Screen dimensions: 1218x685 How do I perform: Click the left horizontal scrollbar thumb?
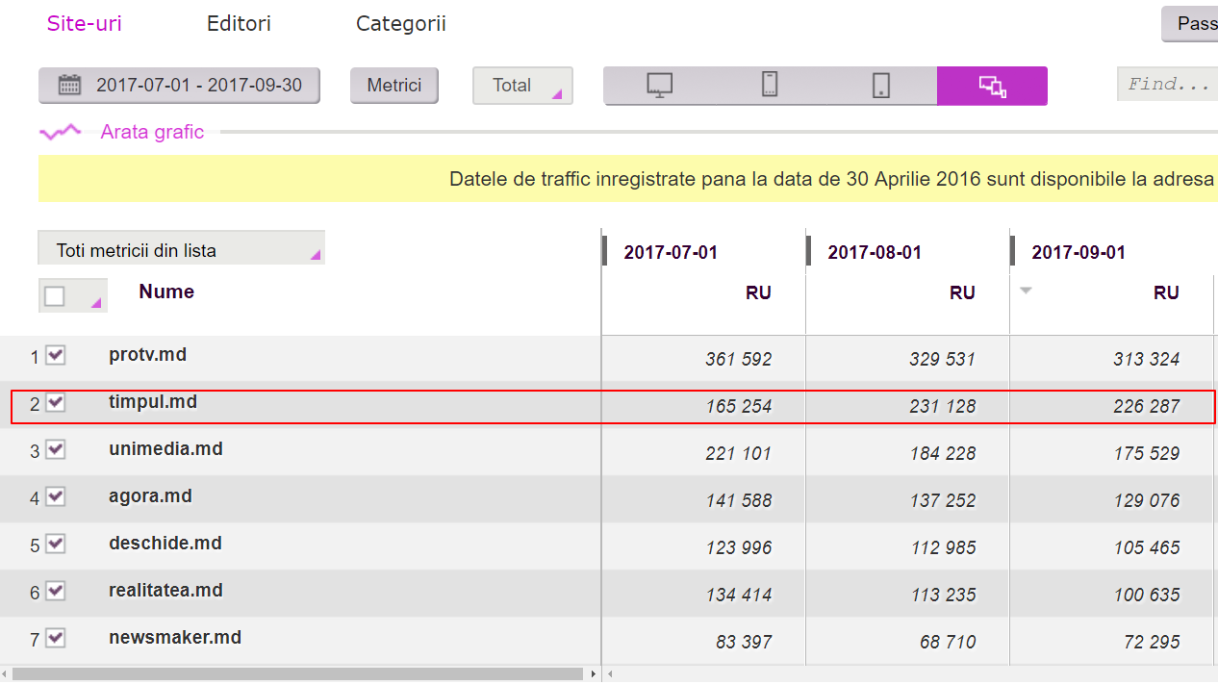click(x=297, y=674)
